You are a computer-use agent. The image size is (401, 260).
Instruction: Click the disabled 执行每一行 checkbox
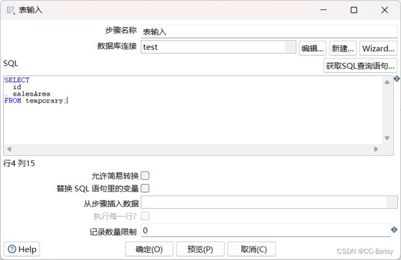tap(145, 216)
